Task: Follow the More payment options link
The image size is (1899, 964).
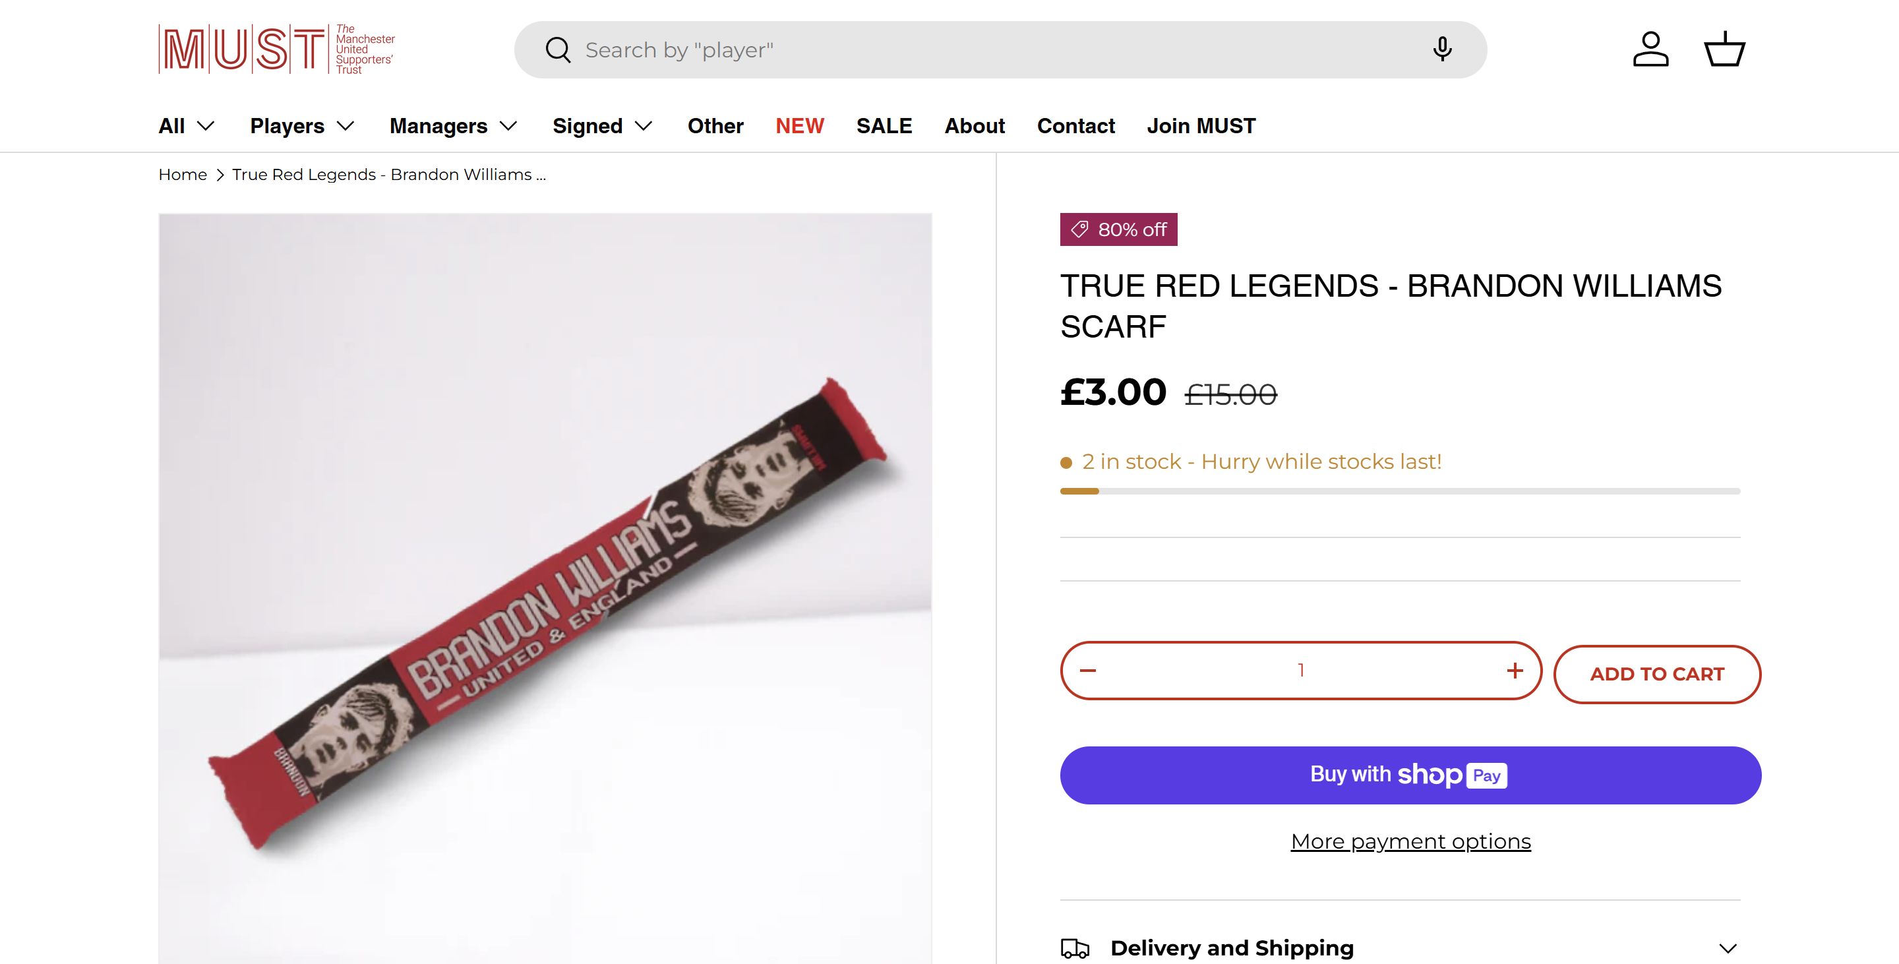Action: 1410,841
